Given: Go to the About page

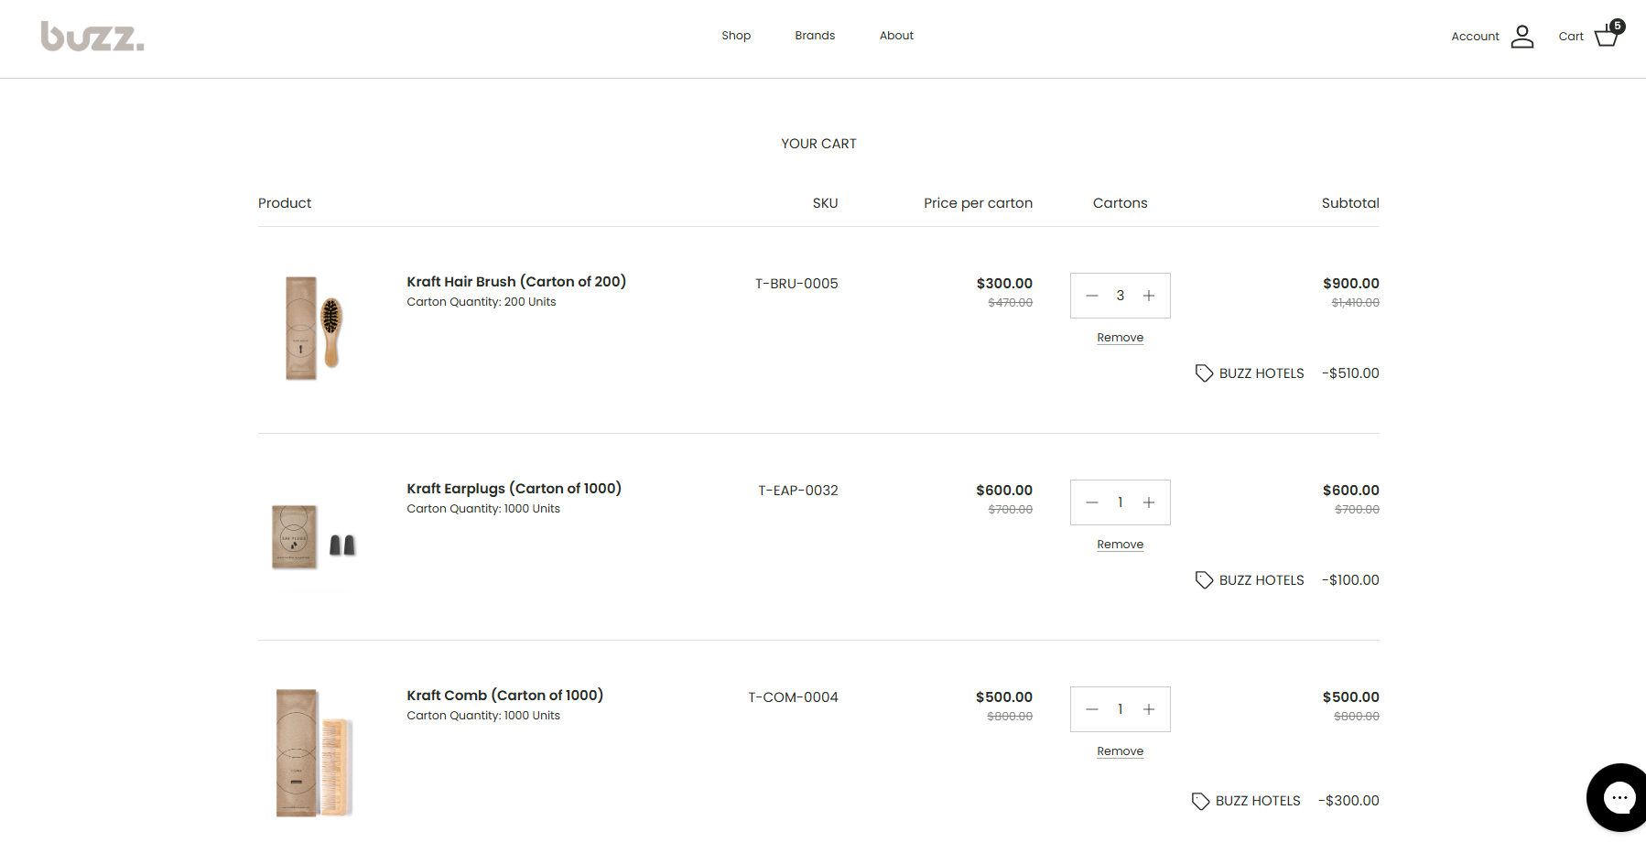Looking at the screenshot, I should (896, 36).
